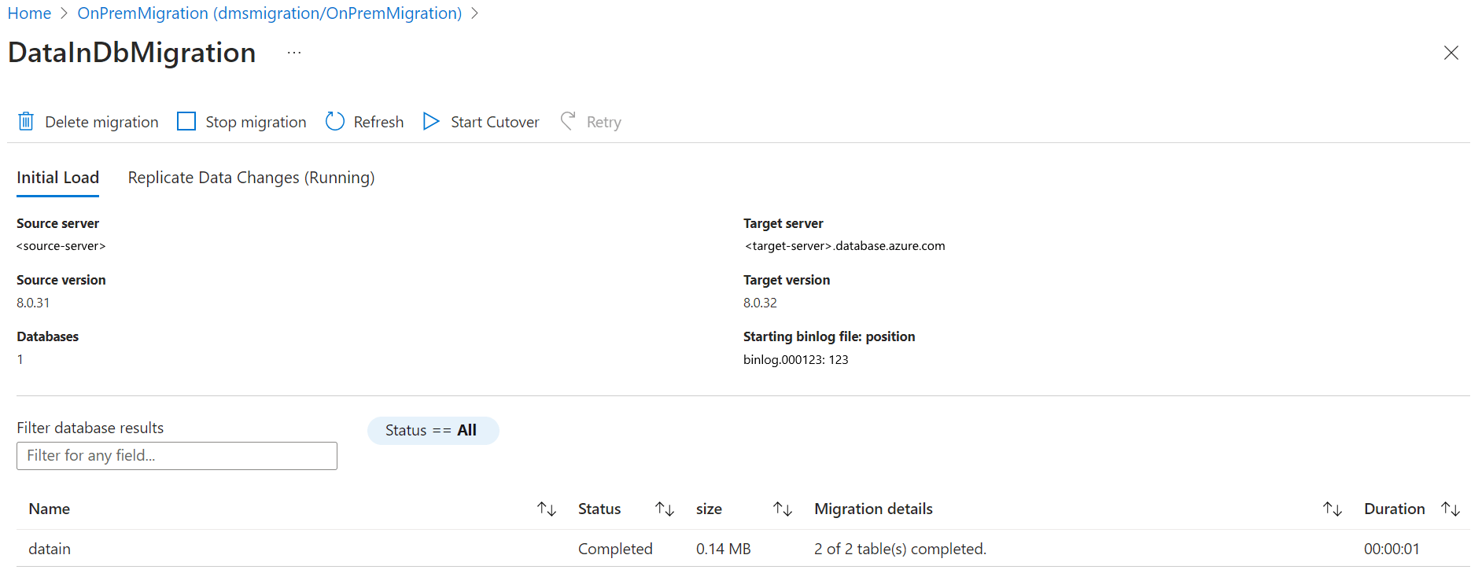Sort by Duration column arrows
Screen dimensions: 1482x588
coord(1451,509)
